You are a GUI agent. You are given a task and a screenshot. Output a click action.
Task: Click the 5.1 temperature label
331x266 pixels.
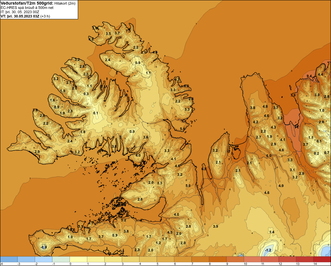(80, 226)
